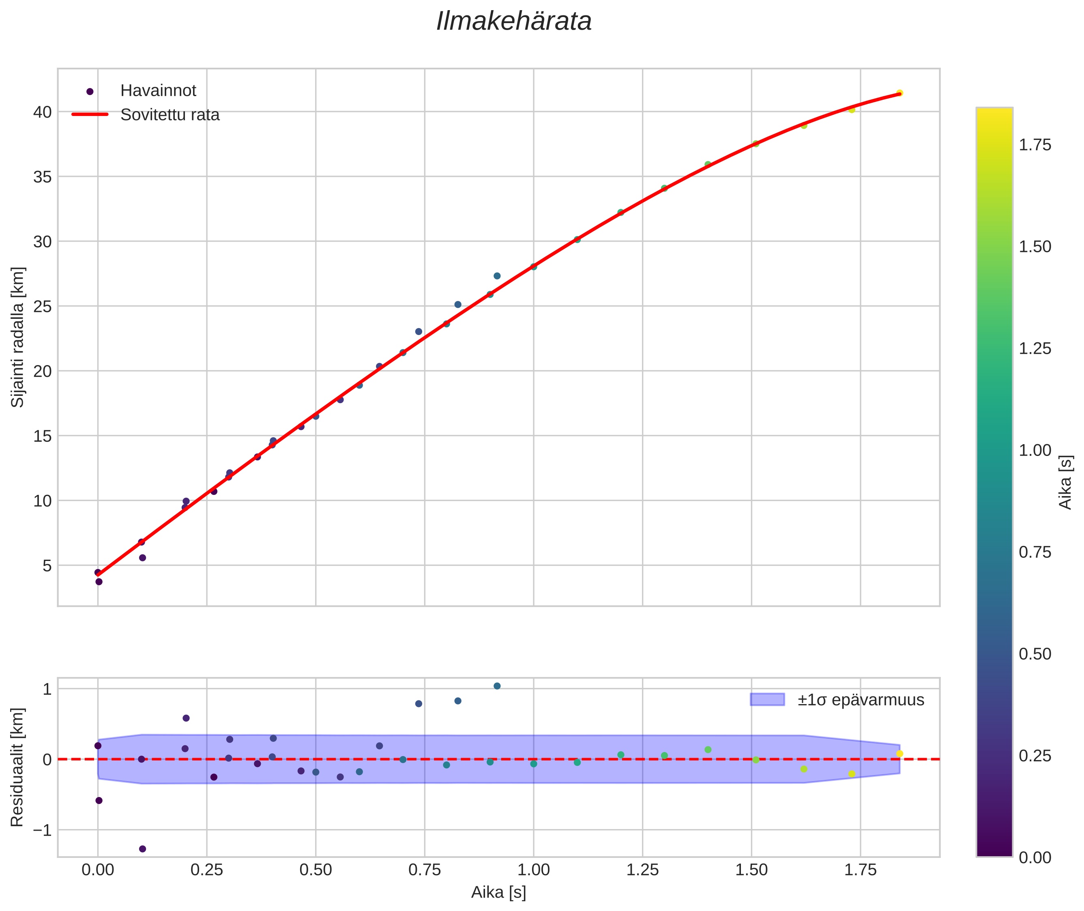Click the Residuaalit [km] axis label

pyautogui.click(x=17, y=767)
